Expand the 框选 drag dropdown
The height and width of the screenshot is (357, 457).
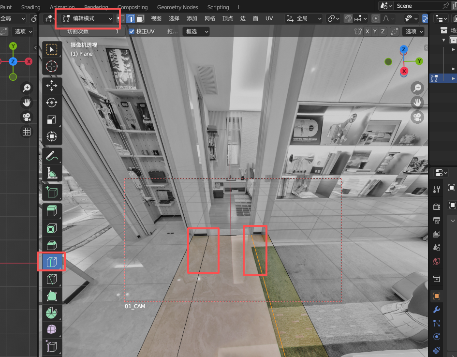pyautogui.click(x=196, y=31)
